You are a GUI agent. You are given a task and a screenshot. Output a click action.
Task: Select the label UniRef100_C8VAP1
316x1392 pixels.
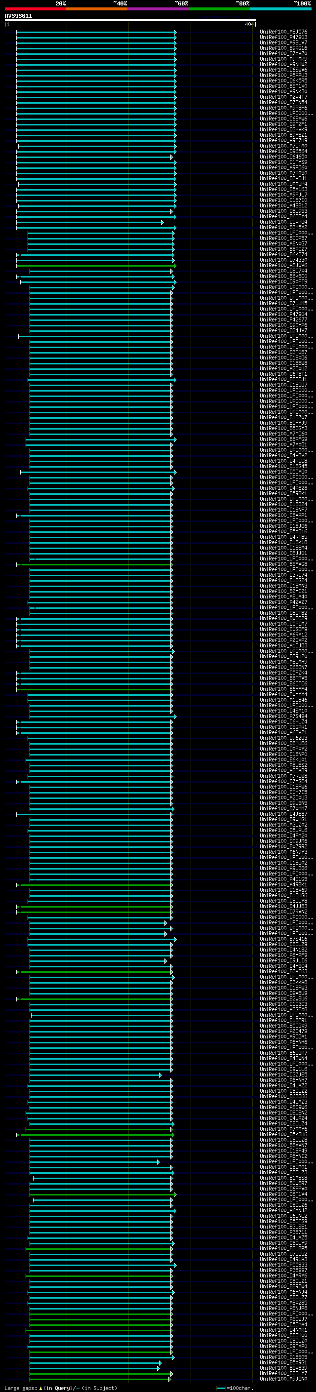click(x=283, y=516)
